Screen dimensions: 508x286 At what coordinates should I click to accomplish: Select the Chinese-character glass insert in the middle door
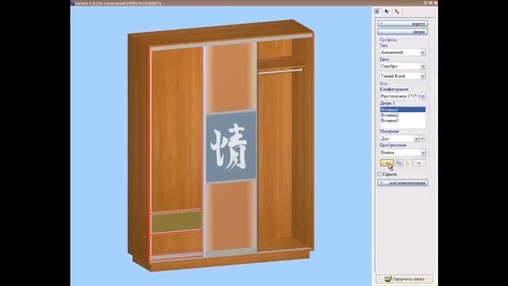click(231, 146)
